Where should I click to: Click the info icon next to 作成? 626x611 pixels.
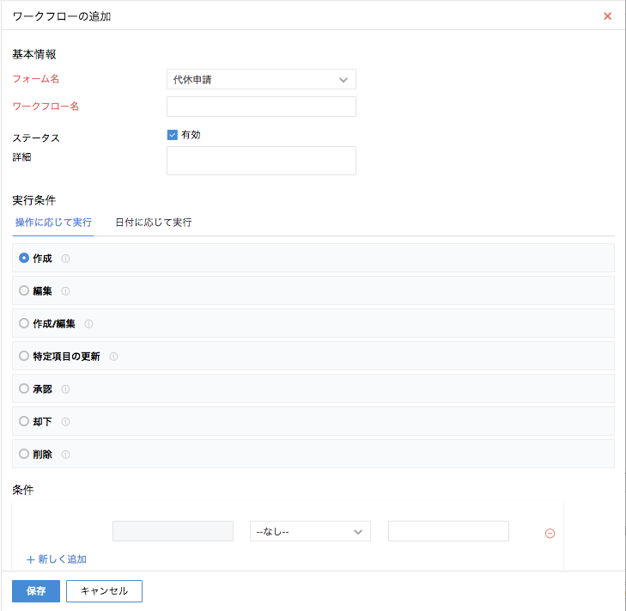tap(65, 259)
